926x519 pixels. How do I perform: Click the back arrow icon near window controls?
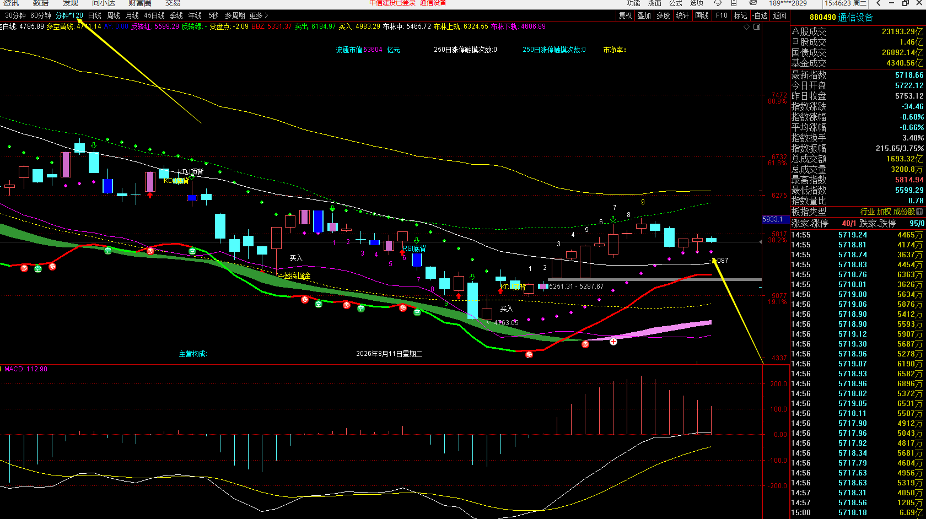pyautogui.click(x=879, y=3)
